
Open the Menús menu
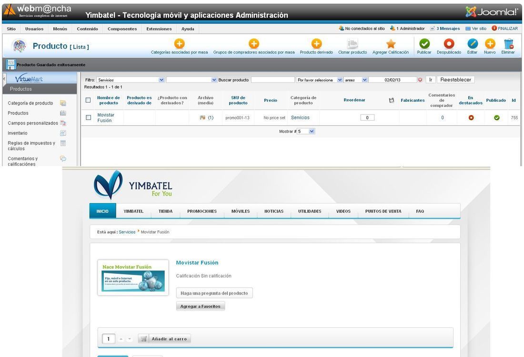pos(60,29)
